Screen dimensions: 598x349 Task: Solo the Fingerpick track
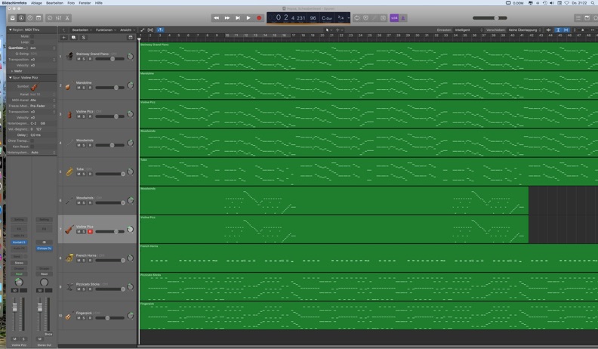click(x=84, y=318)
